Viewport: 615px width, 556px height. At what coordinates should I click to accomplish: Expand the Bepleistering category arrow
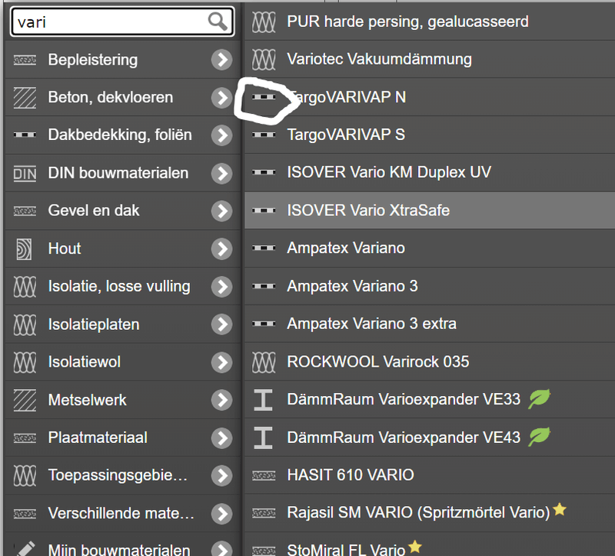221,60
